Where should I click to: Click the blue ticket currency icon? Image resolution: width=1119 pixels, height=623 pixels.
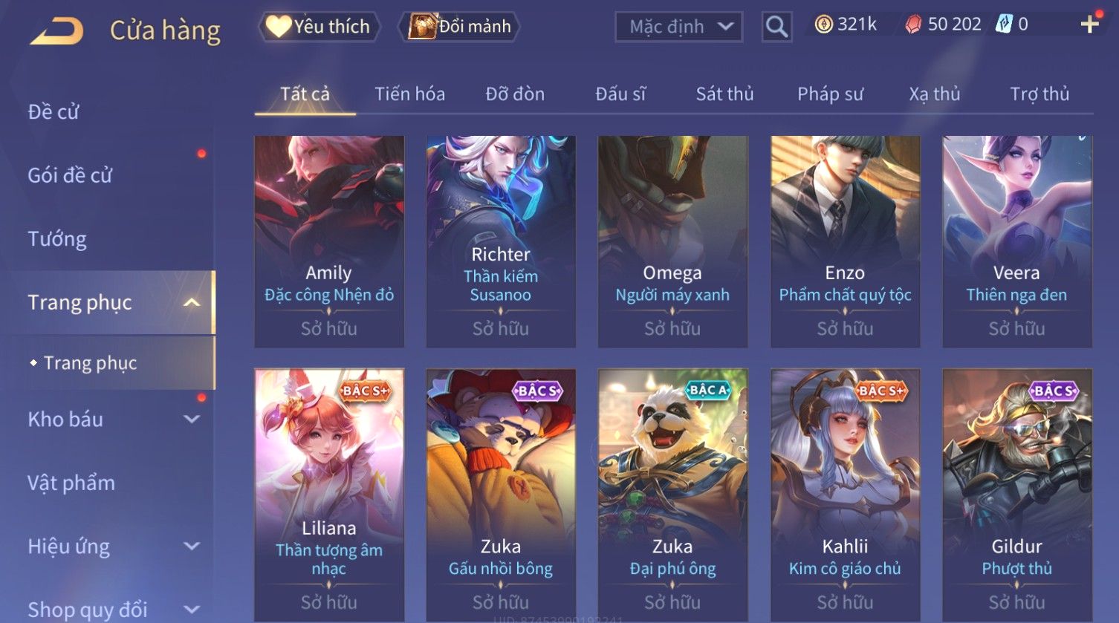1004,25
